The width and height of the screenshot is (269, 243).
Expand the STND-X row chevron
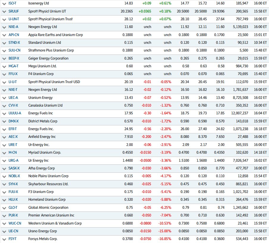click(4, 43)
